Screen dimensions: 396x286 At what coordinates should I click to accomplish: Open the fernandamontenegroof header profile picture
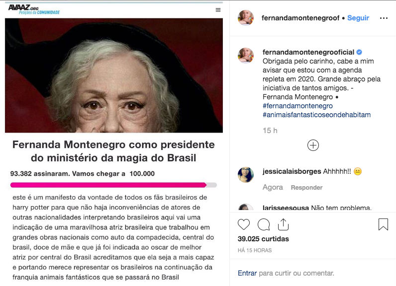click(246, 18)
